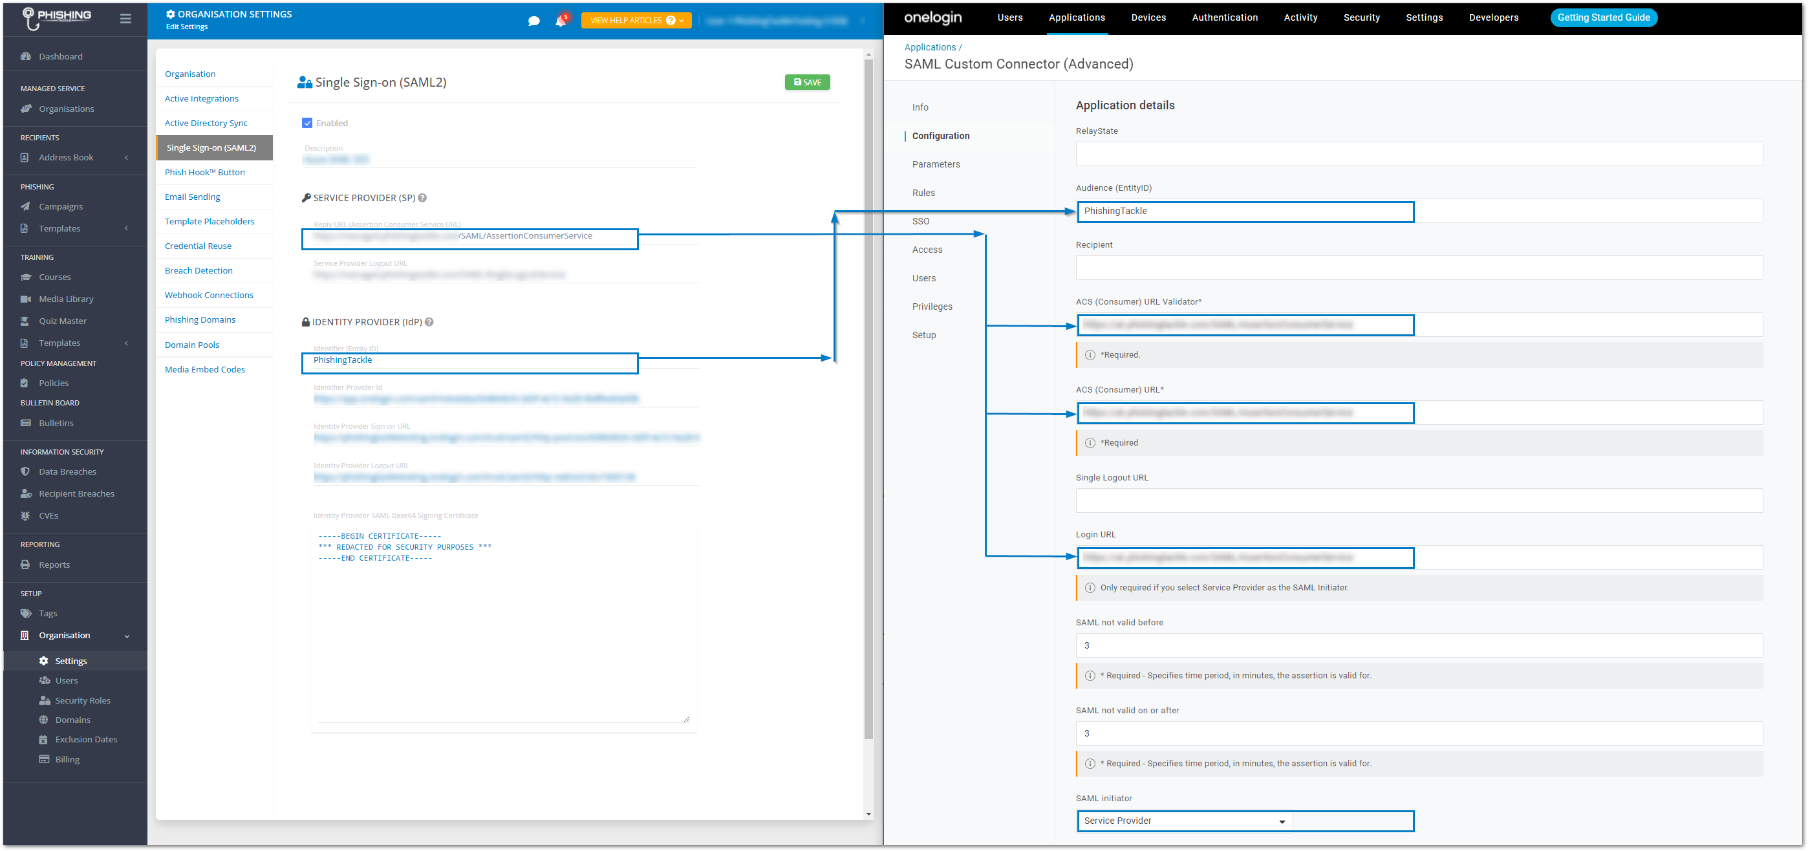This screenshot has height=851, width=1808.
Task: Open the Media Embed Codes link
Action: click(204, 369)
